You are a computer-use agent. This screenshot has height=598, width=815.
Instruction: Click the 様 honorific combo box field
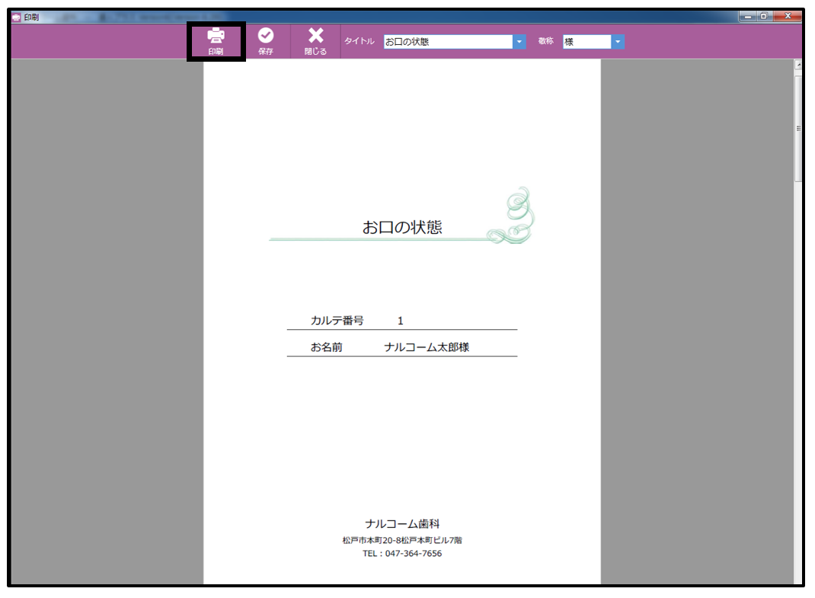tap(586, 42)
